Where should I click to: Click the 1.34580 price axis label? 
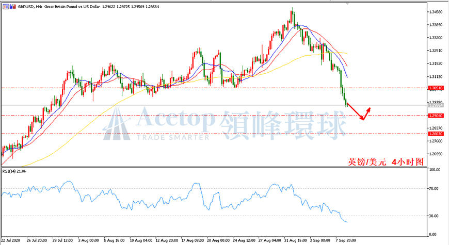coord(436,12)
